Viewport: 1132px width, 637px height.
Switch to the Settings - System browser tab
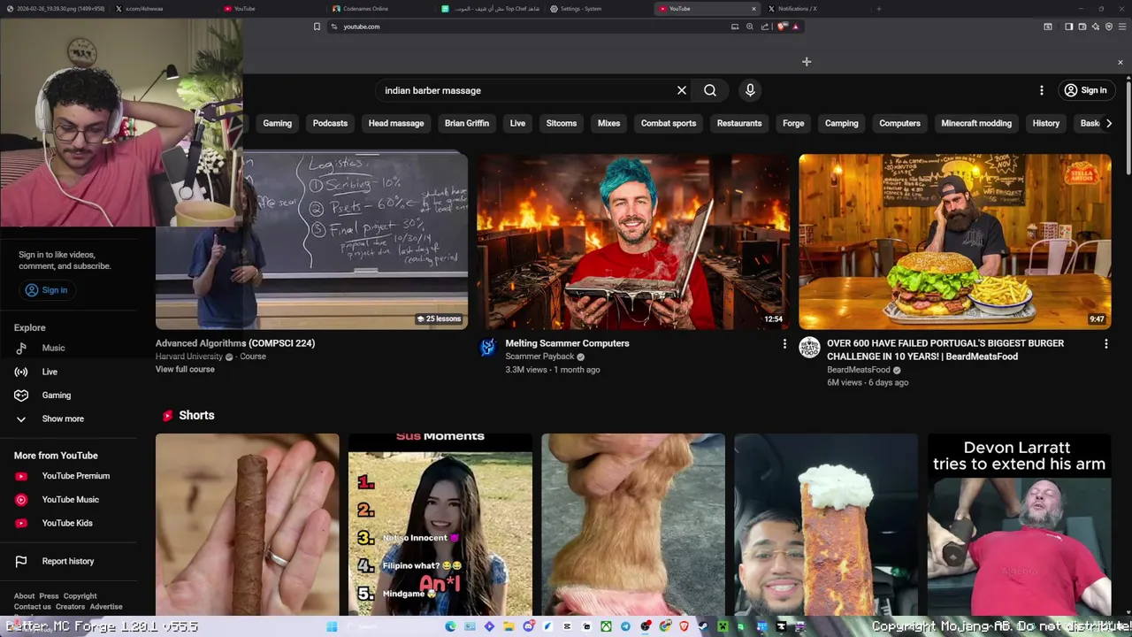599,9
